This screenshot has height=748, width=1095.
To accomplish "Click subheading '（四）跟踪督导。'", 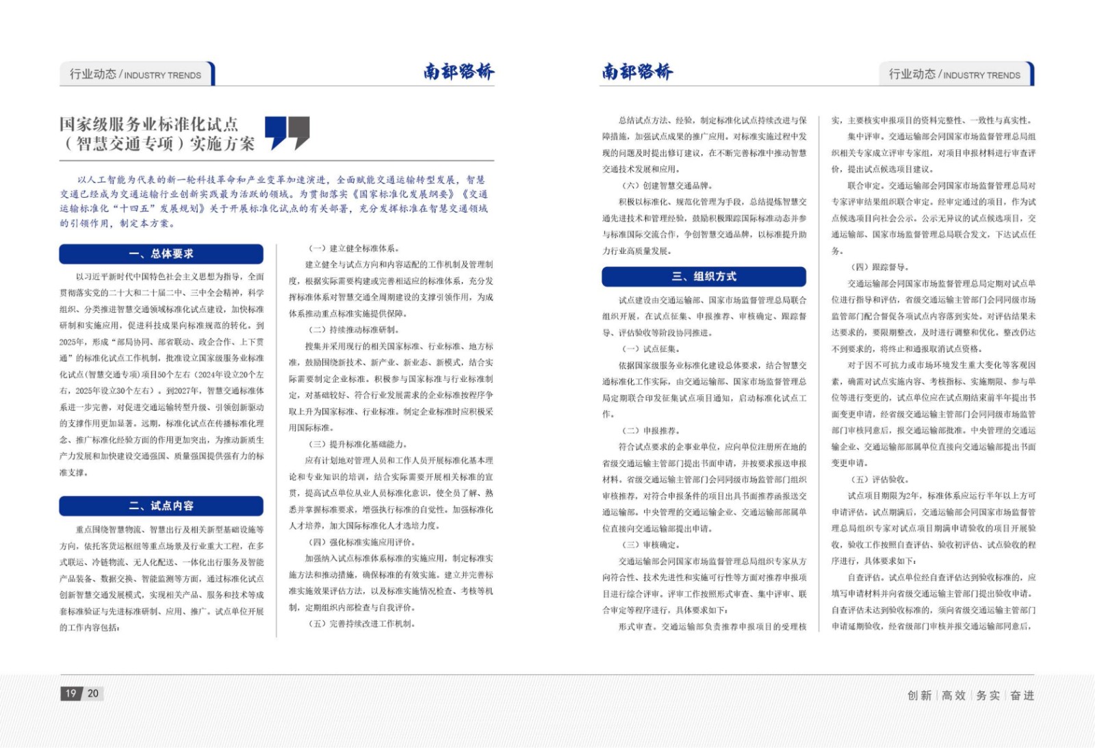I will click(x=879, y=267).
